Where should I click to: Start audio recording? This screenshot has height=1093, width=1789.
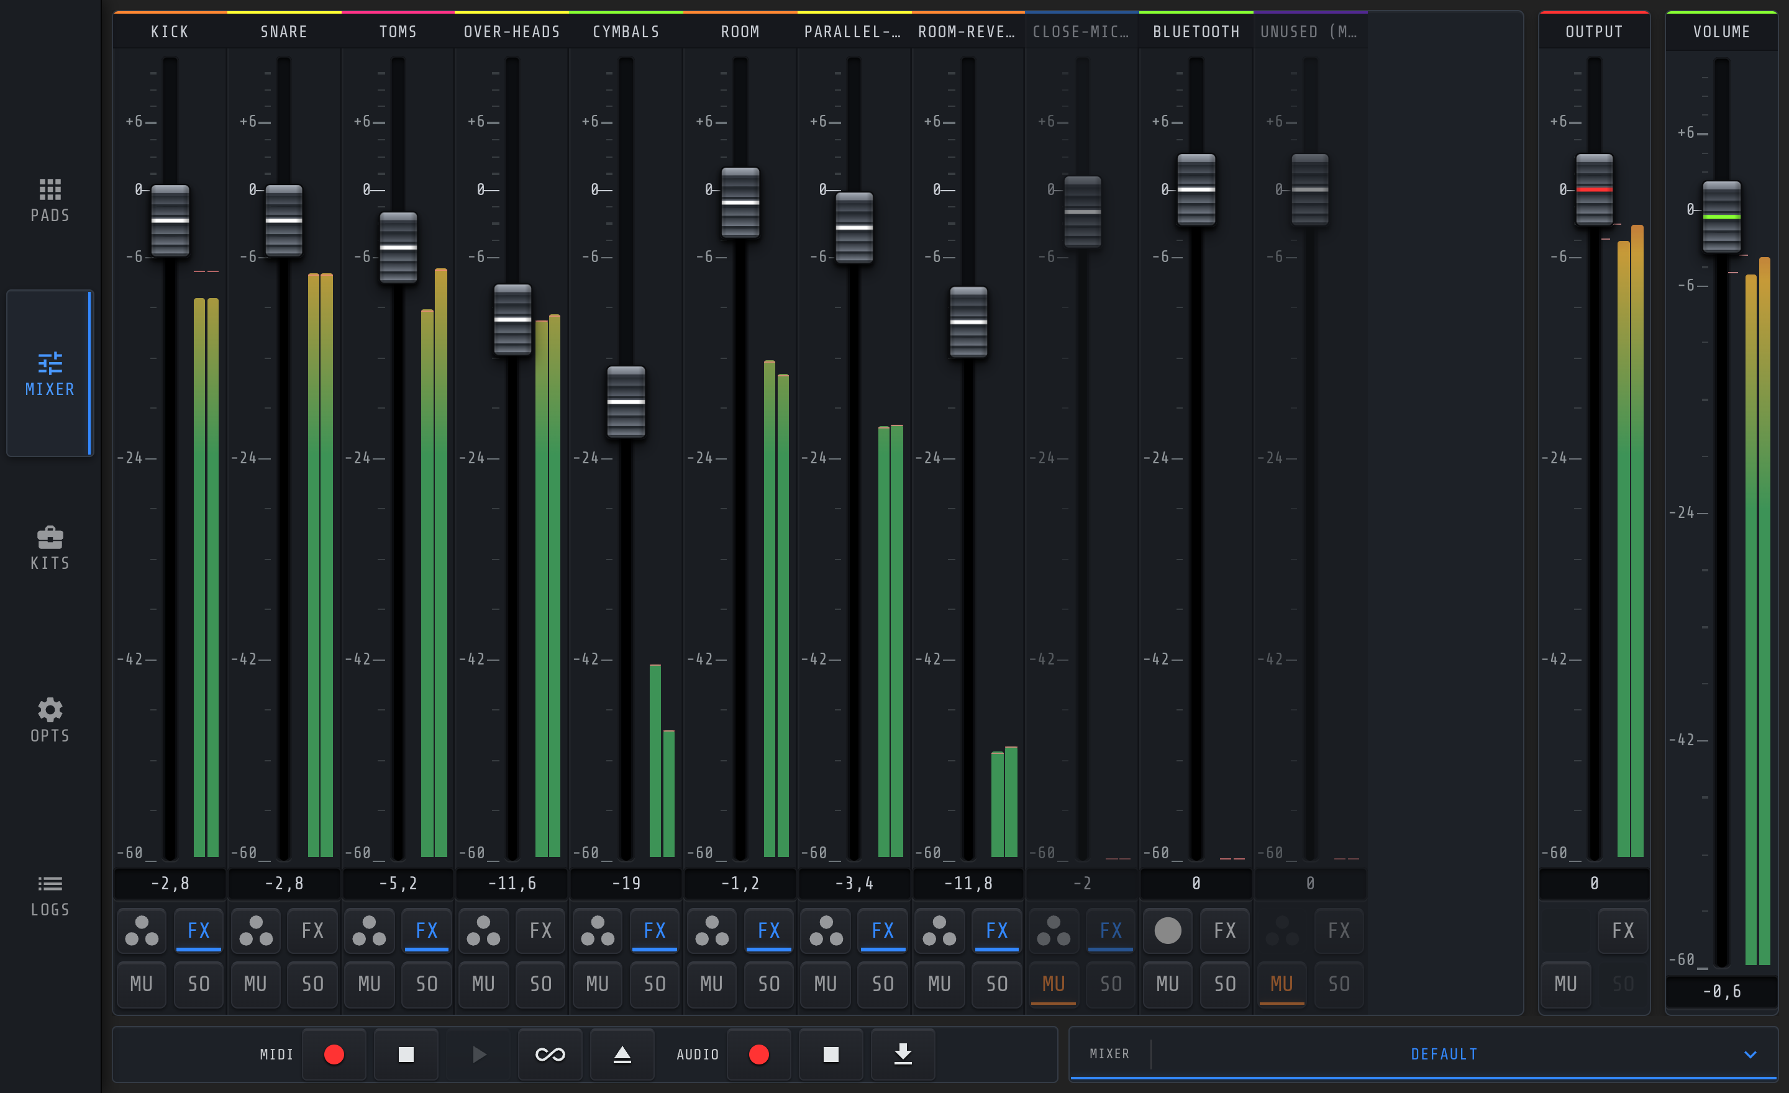(758, 1054)
